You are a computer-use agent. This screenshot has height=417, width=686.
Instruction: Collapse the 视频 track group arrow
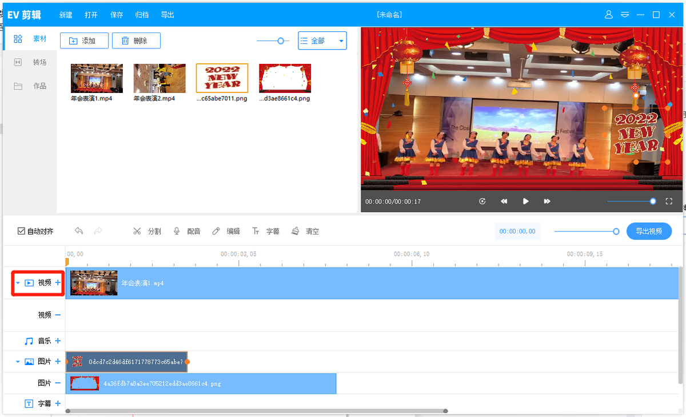[x=18, y=283]
